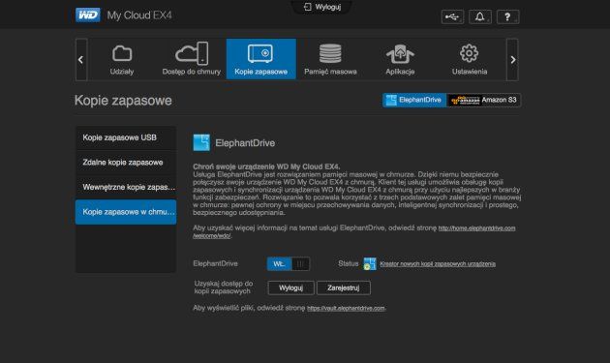Open the Ustawienia gear navigation item
The width and height of the screenshot is (610, 363).
[x=470, y=59]
